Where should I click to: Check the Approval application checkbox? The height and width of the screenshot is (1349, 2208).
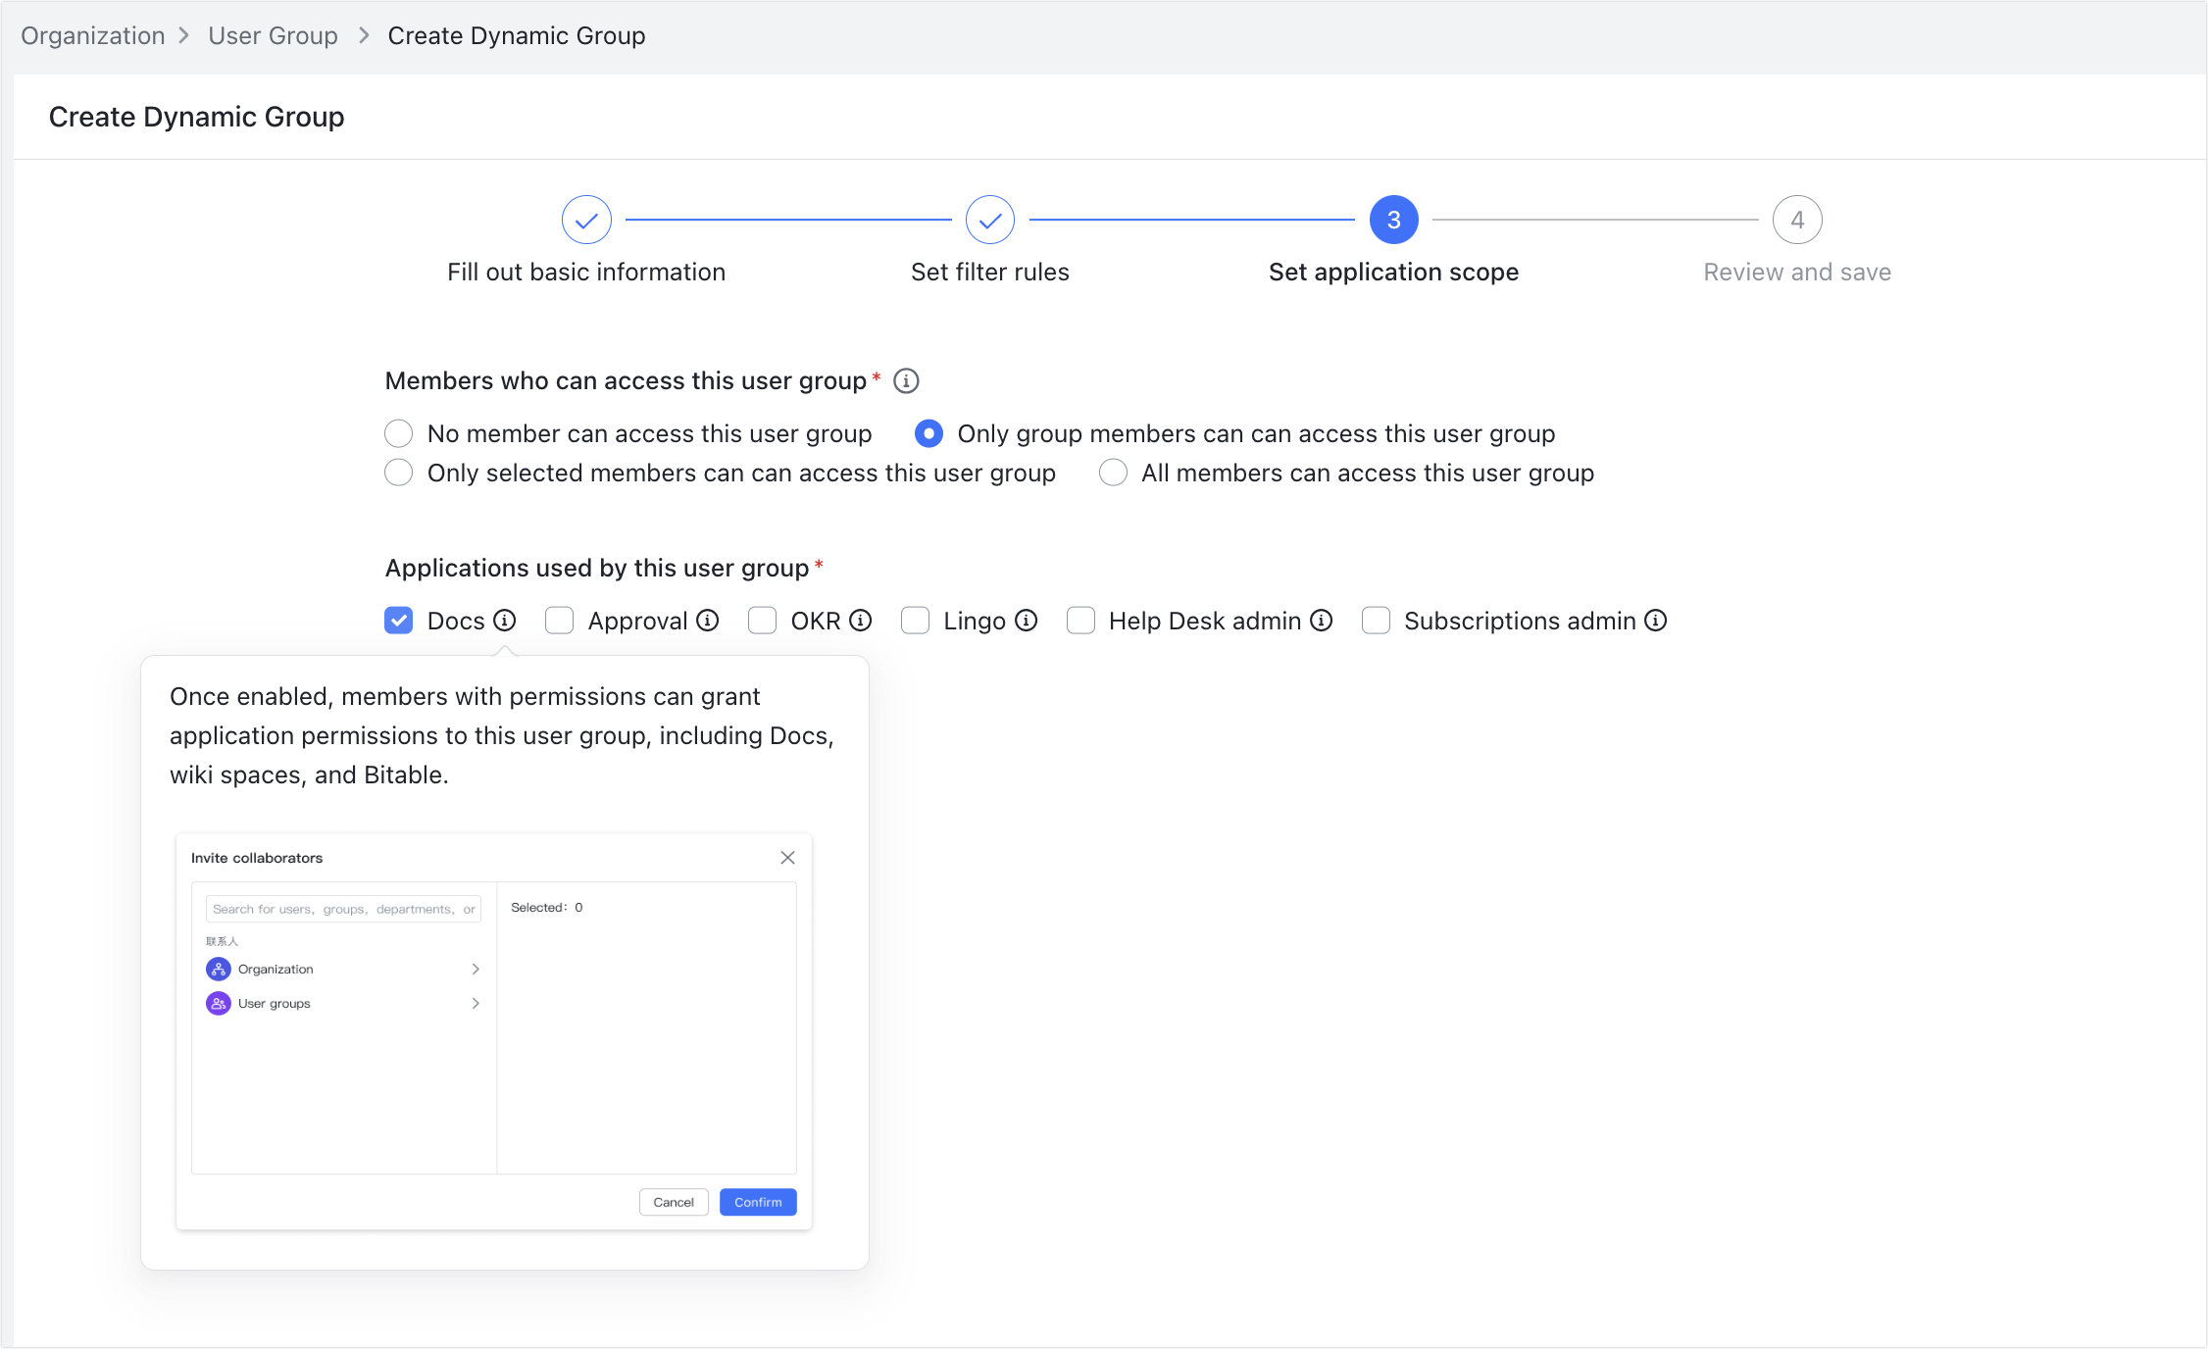click(559, 620)
